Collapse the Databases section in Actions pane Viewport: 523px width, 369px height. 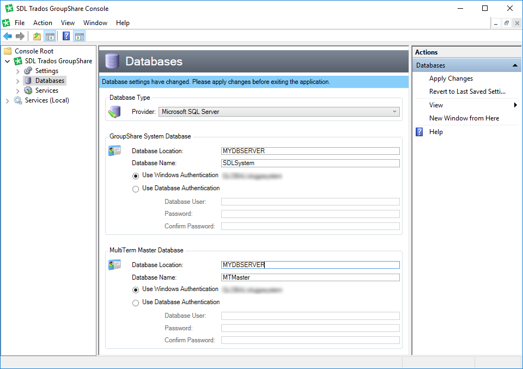click(x=514, y=65)
